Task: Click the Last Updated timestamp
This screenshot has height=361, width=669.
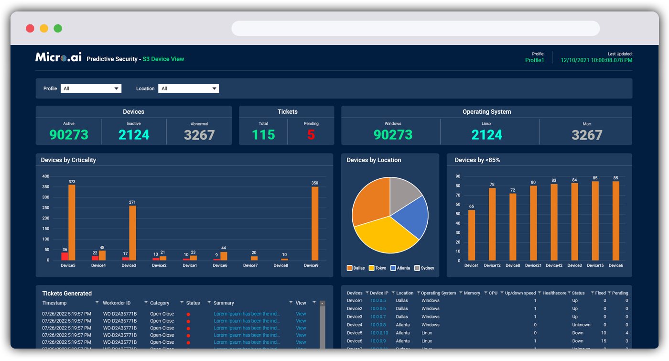Action: click(x=596, y=60)
